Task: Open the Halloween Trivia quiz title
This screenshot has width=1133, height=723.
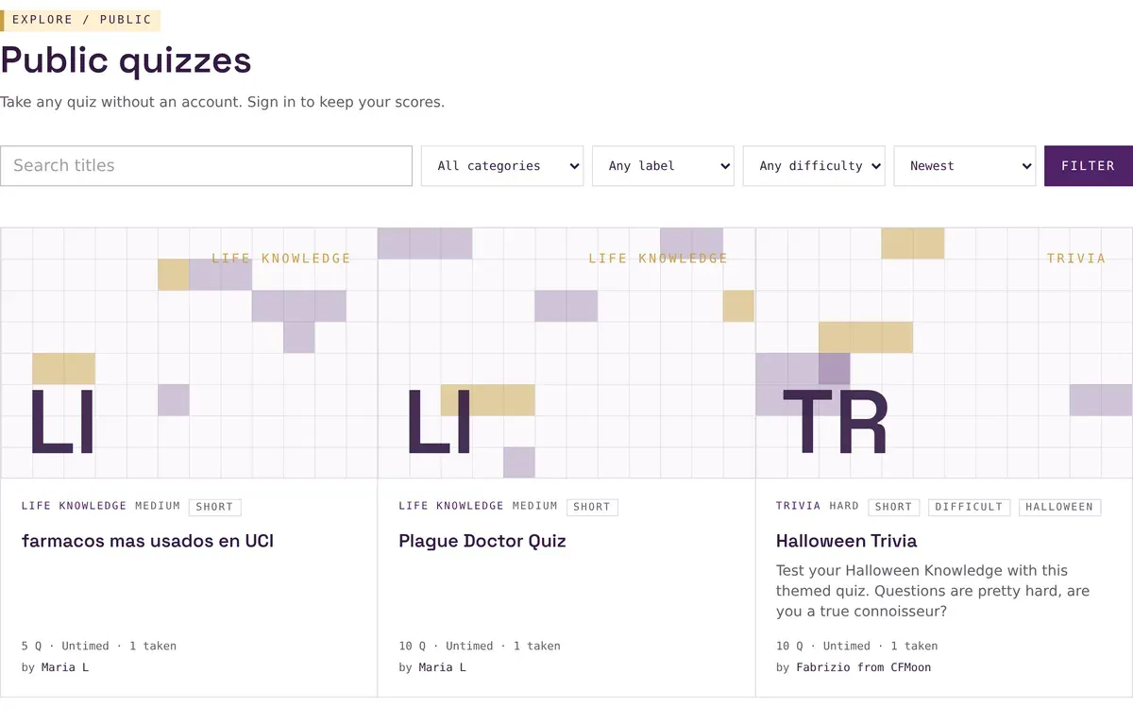Action: pyautogui.click(x=846, y=541)
